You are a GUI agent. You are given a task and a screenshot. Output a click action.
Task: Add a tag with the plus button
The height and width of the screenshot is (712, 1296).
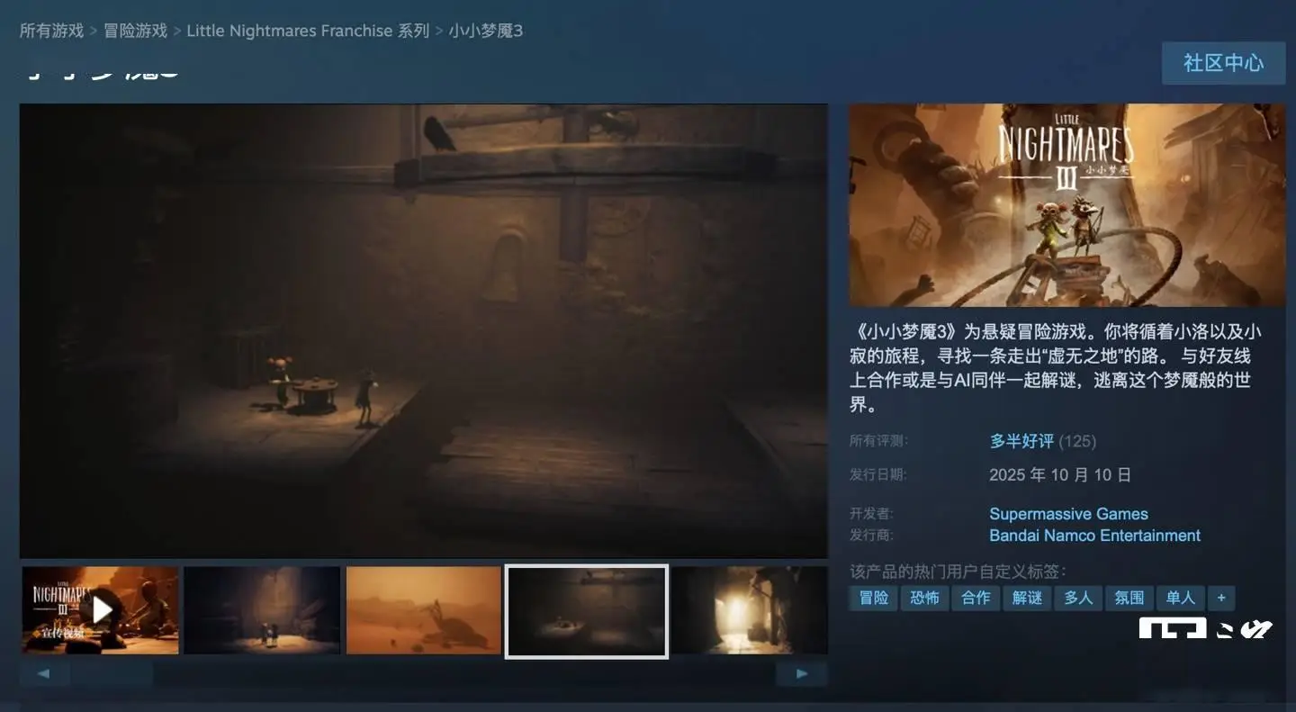1221,598
